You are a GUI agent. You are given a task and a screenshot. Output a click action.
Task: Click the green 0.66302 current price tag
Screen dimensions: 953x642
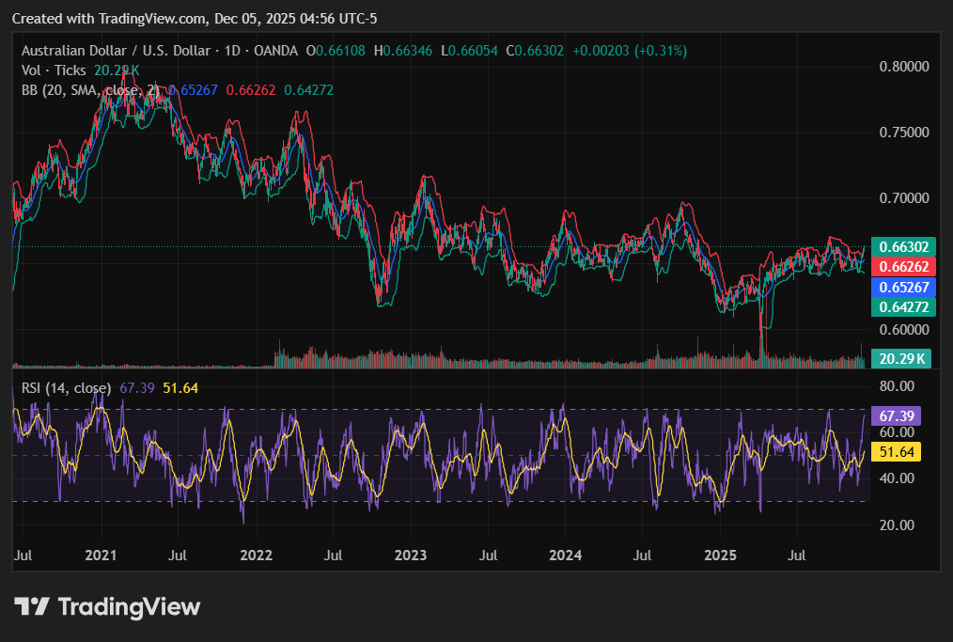901,247
